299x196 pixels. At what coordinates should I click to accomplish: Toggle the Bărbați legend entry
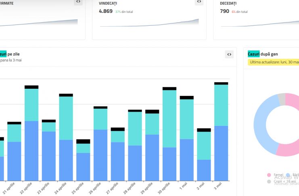294,175
